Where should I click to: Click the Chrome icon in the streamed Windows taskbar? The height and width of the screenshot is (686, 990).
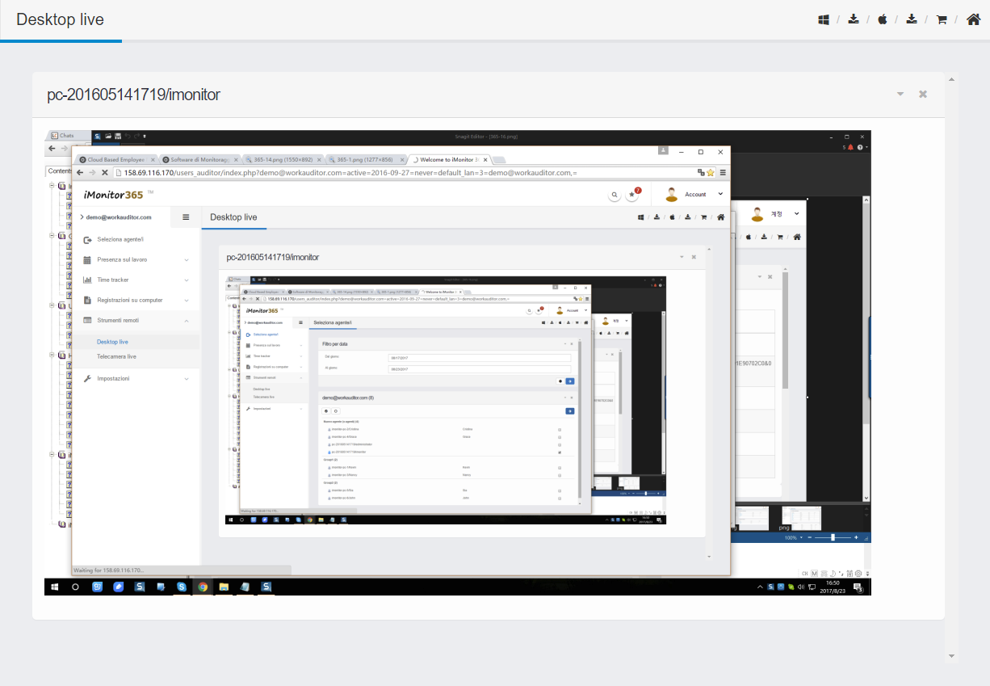click(x=203, y=587)
